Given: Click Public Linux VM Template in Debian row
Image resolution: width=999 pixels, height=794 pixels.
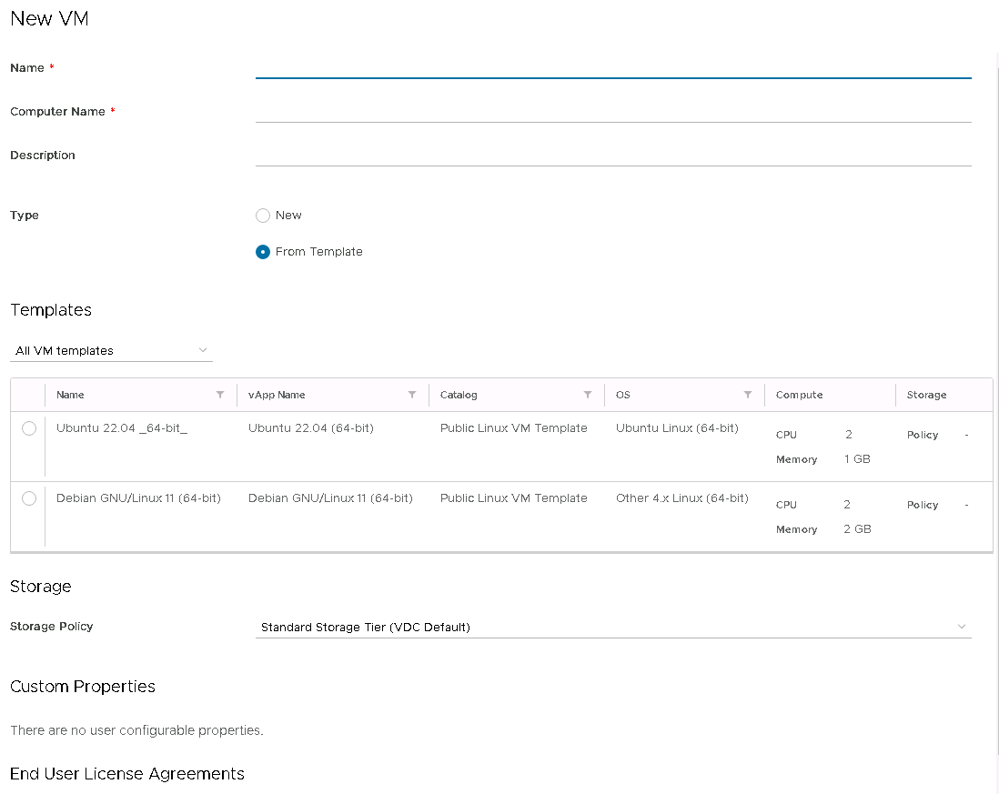Looking at the screenshot, I should pos(513,498).
